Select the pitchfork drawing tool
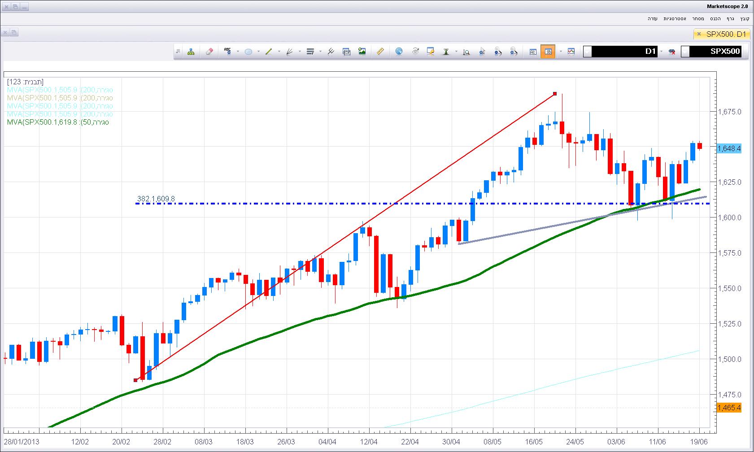Screen dimensions: 754x452 [331, 52]
